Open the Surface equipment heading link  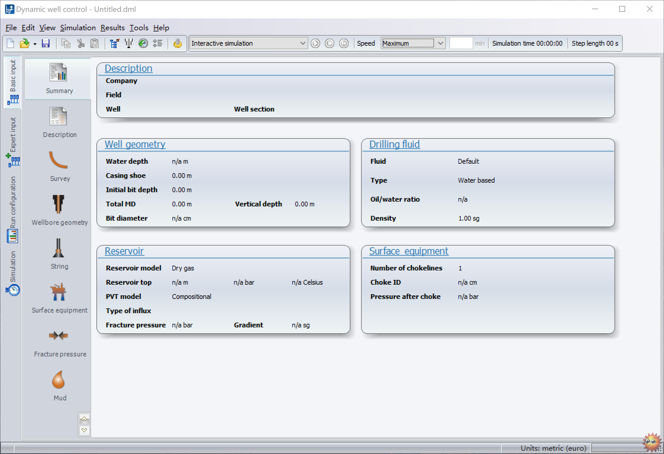pyautogui.click(x=409, y=251)
